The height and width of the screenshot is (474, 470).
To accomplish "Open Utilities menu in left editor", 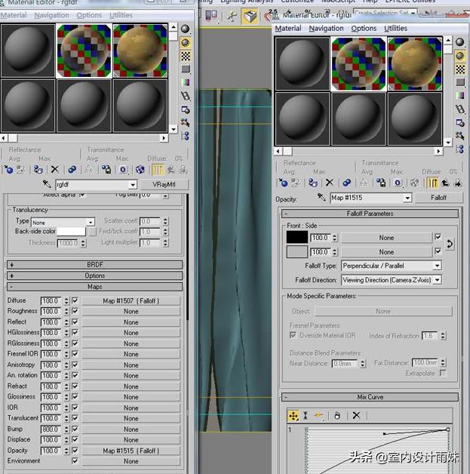I will 121,15.
